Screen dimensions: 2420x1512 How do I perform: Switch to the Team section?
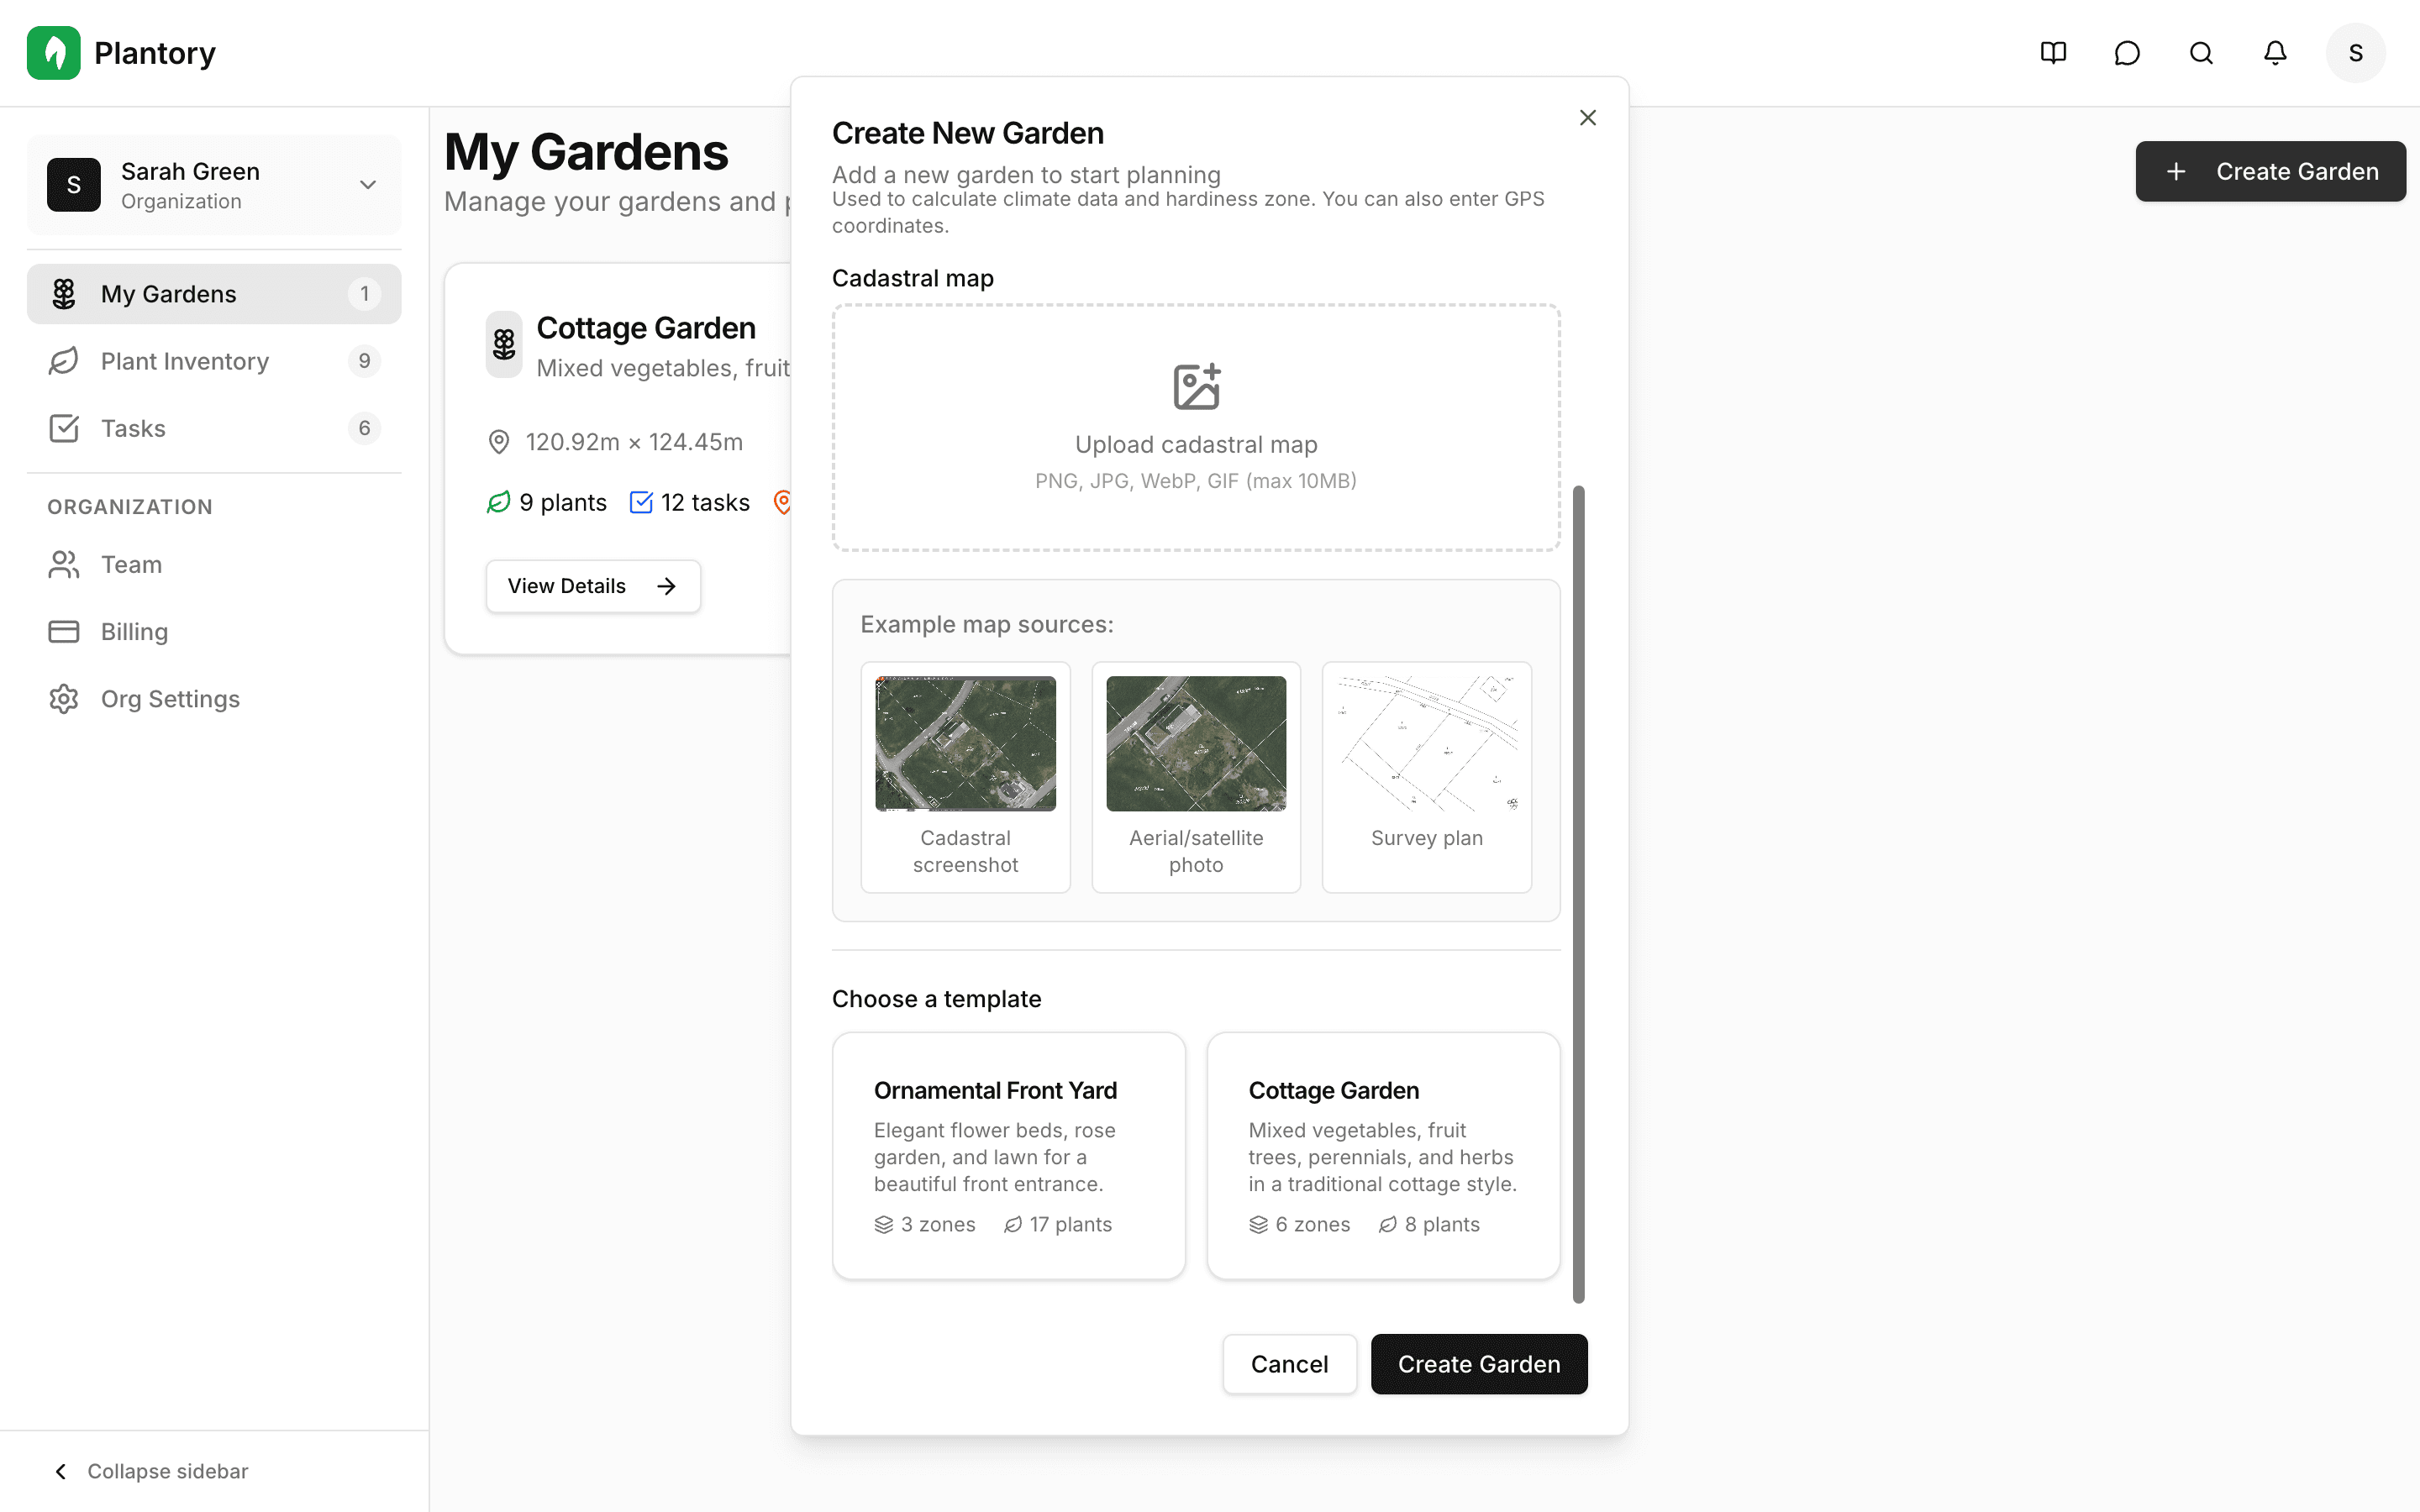pyautogui.click(x=130, y=564)
